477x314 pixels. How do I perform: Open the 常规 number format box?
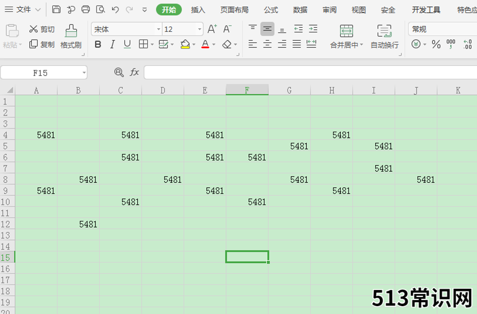[443, 29]
